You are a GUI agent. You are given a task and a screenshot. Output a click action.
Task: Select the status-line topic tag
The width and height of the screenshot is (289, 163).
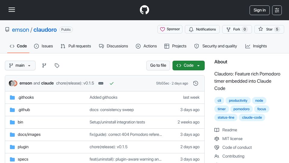tap(226, 117)
